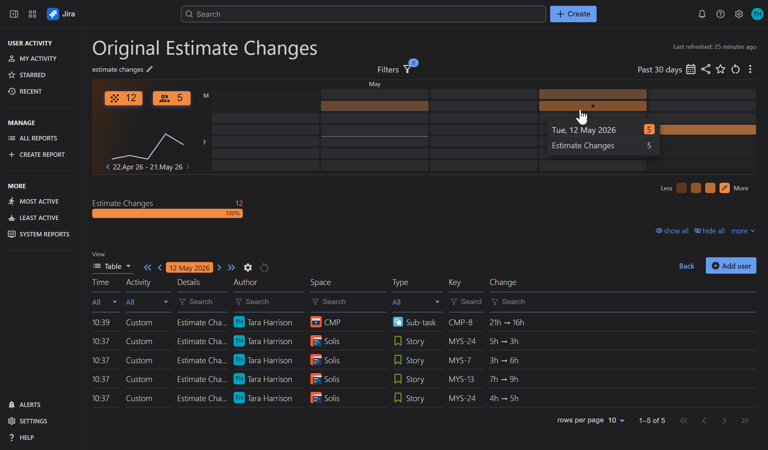Focus the Space column search filter
The height and width of the screenshot is (450, 768).
coord(348,302)
